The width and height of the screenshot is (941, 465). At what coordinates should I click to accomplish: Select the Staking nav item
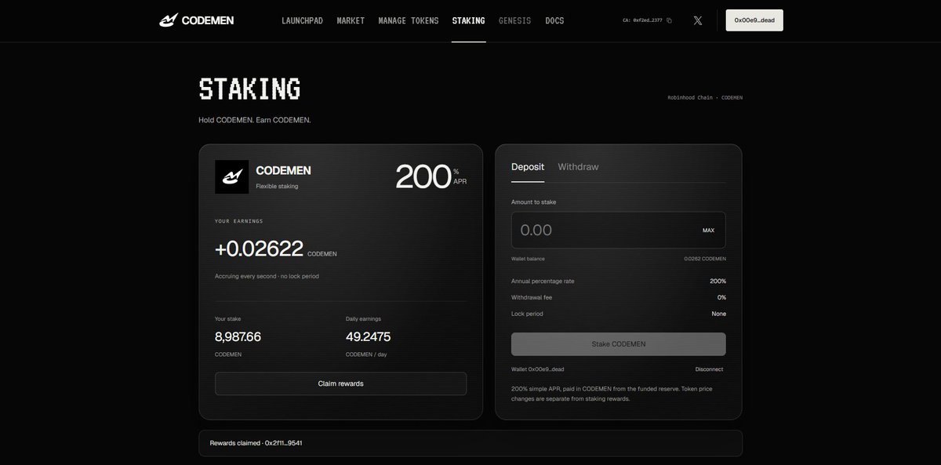pos(468,20)
